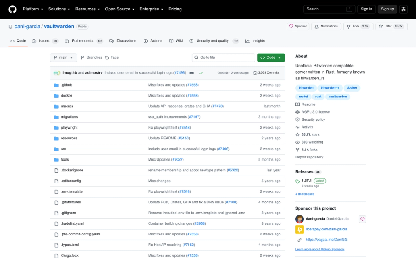Image resolution: width=416 pixels, height=260 pixels.
Task: Open the .hadolint.yaml file
Action: [x=72, y=224]
